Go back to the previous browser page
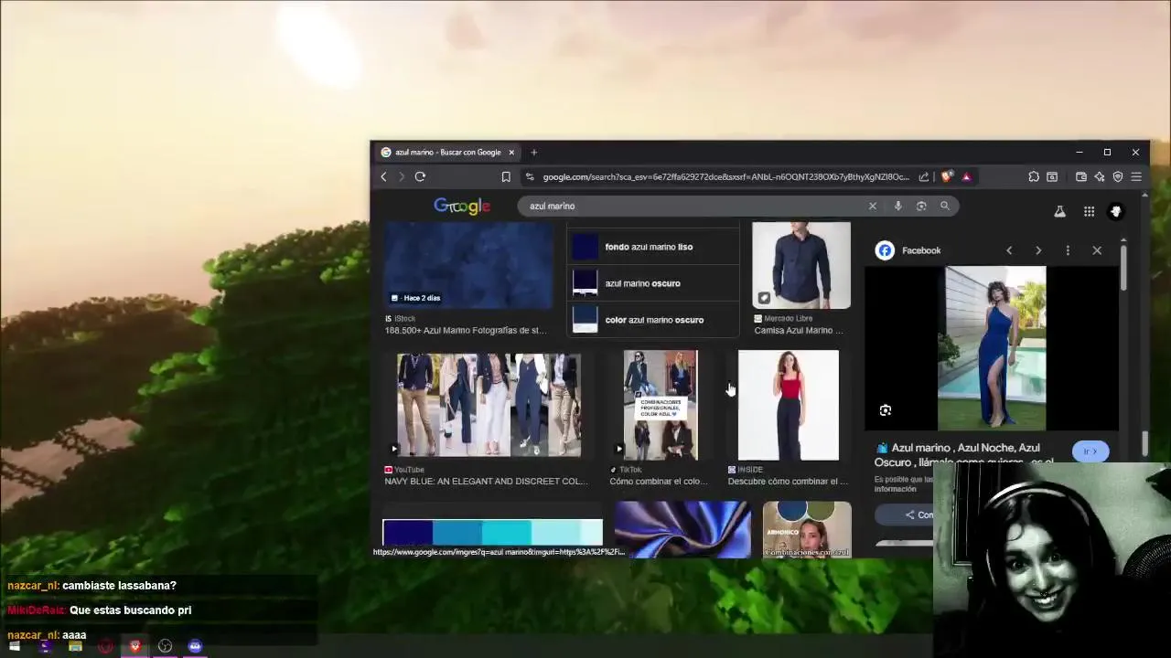This screenshot has width=1171, height=658. [383, 176]
